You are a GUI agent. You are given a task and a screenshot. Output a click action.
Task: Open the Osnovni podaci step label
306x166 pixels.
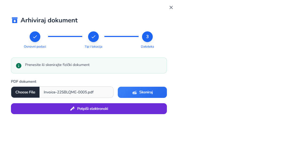click(35, 47)
